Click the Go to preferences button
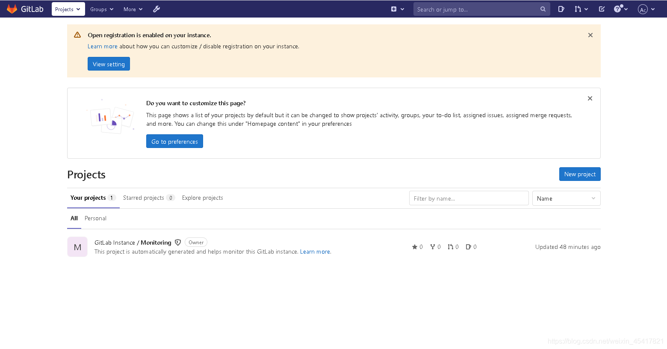 click(x=174, y=141)
